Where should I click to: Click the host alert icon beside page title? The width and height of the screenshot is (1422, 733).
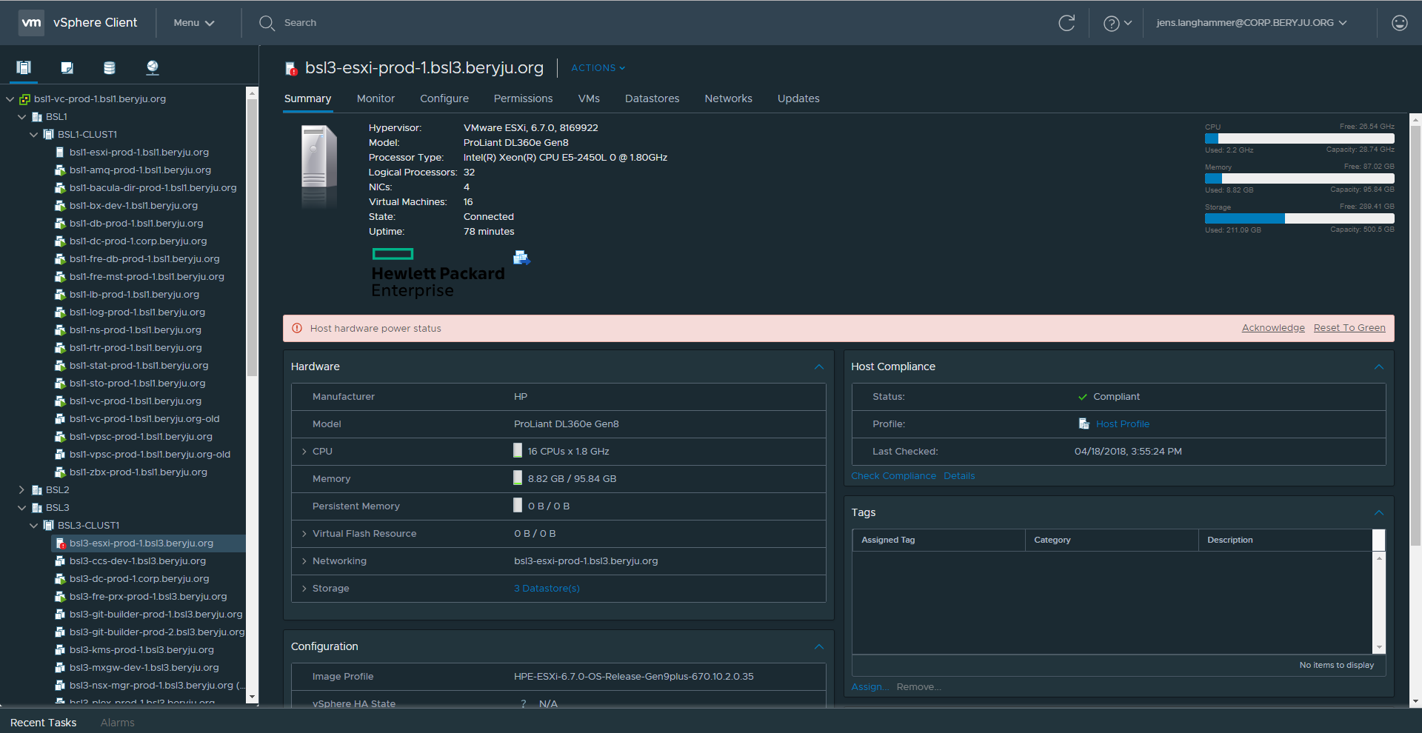point(291,69)
